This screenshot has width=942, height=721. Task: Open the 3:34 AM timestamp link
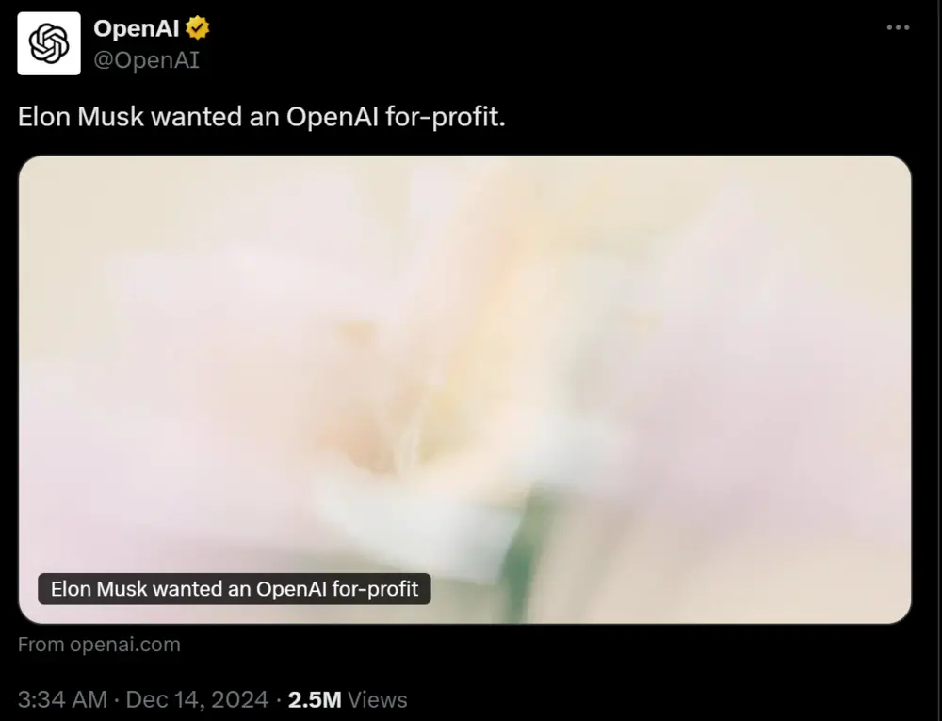tap(62, 699)
